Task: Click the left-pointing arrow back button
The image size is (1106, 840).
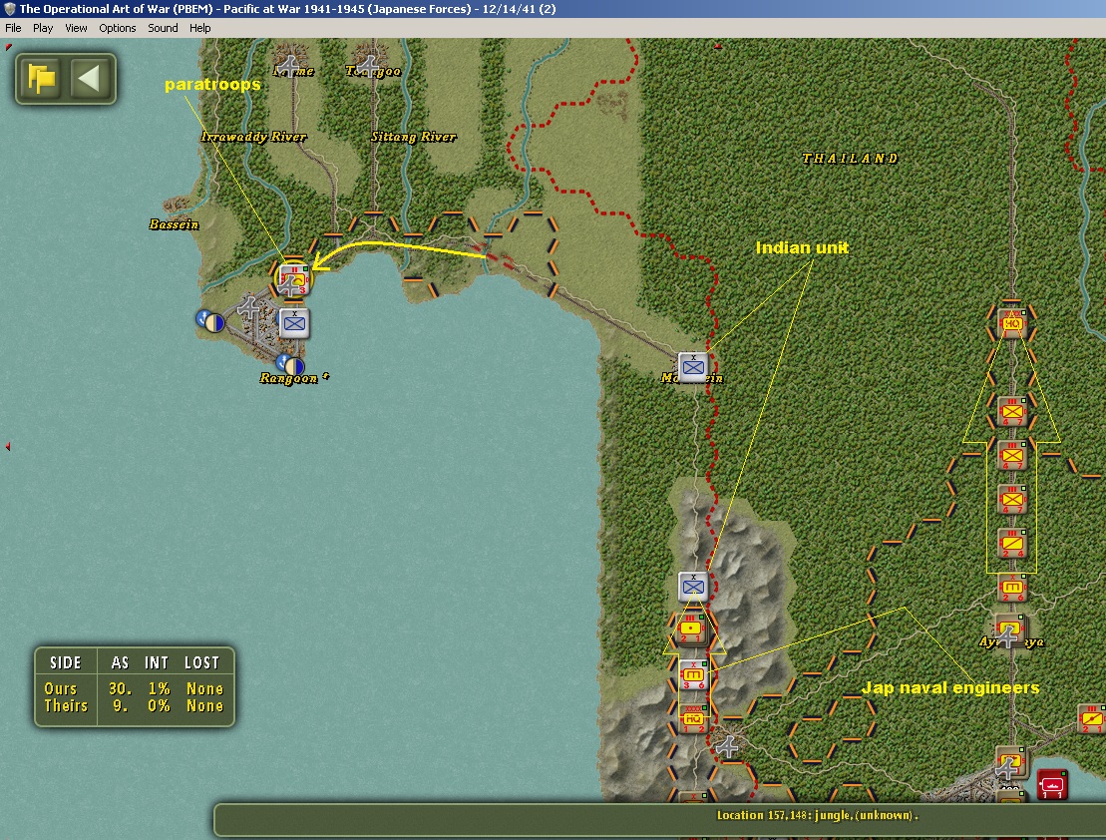Action: 91,79
